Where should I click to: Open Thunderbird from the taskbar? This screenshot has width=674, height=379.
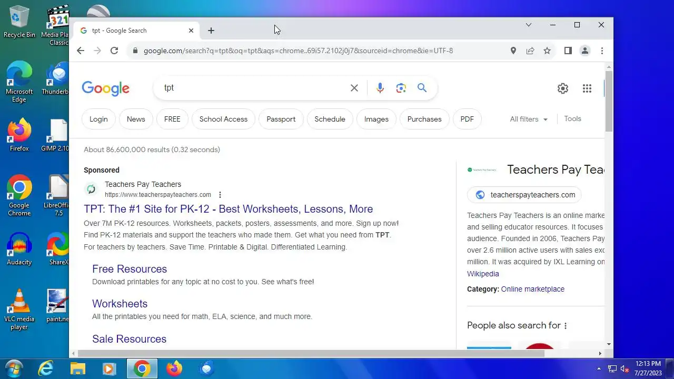[x=206, y=369]
